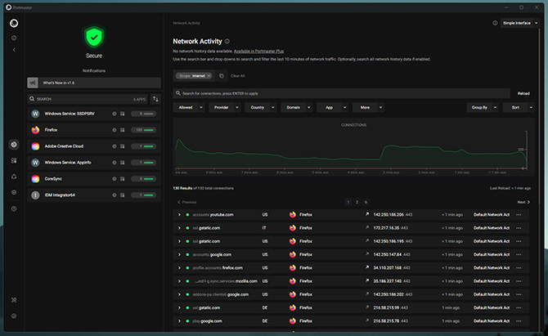This screenshot has height=336, width=548.
Task: Copy filter query with the copy icon
Action: (222, 76)
